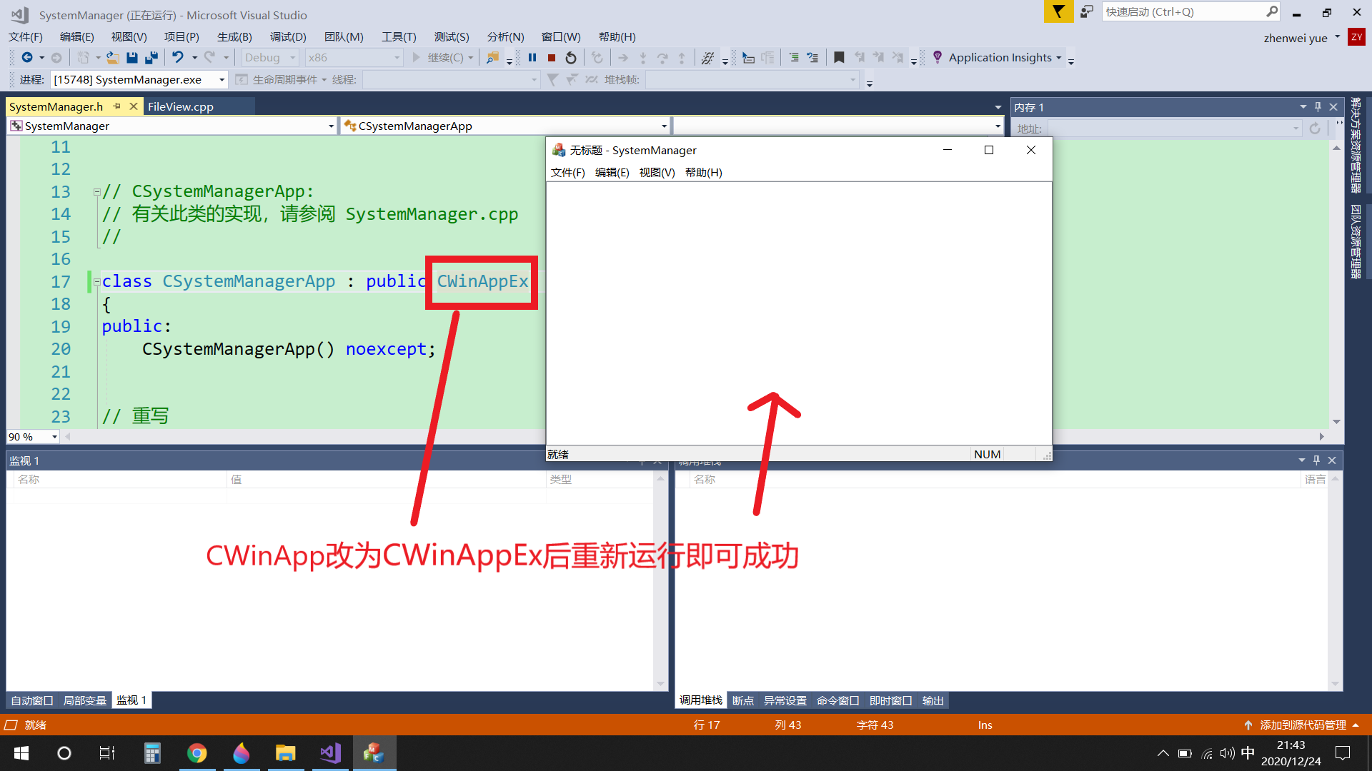Open the process SystemManager.exe dropdown
Viewport: 1372px width, 771px height.
pyautogui.click(x=222, y=80)
